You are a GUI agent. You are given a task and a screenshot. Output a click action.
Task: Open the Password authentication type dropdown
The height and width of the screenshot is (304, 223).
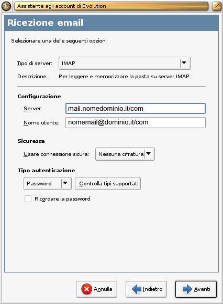(x=48, y=183)
